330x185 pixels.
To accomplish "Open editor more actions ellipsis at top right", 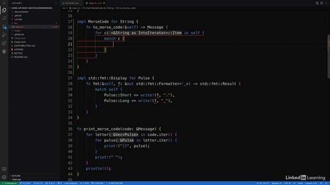I will 326,3.
